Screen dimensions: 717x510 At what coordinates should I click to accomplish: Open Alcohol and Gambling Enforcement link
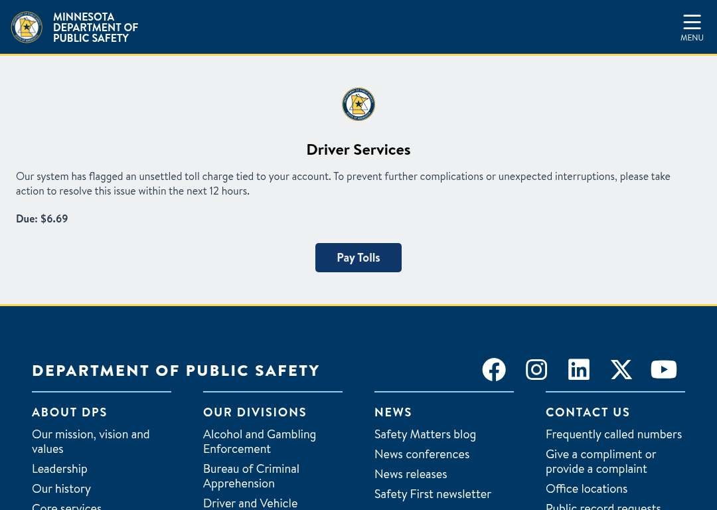[x=260, y=442]
